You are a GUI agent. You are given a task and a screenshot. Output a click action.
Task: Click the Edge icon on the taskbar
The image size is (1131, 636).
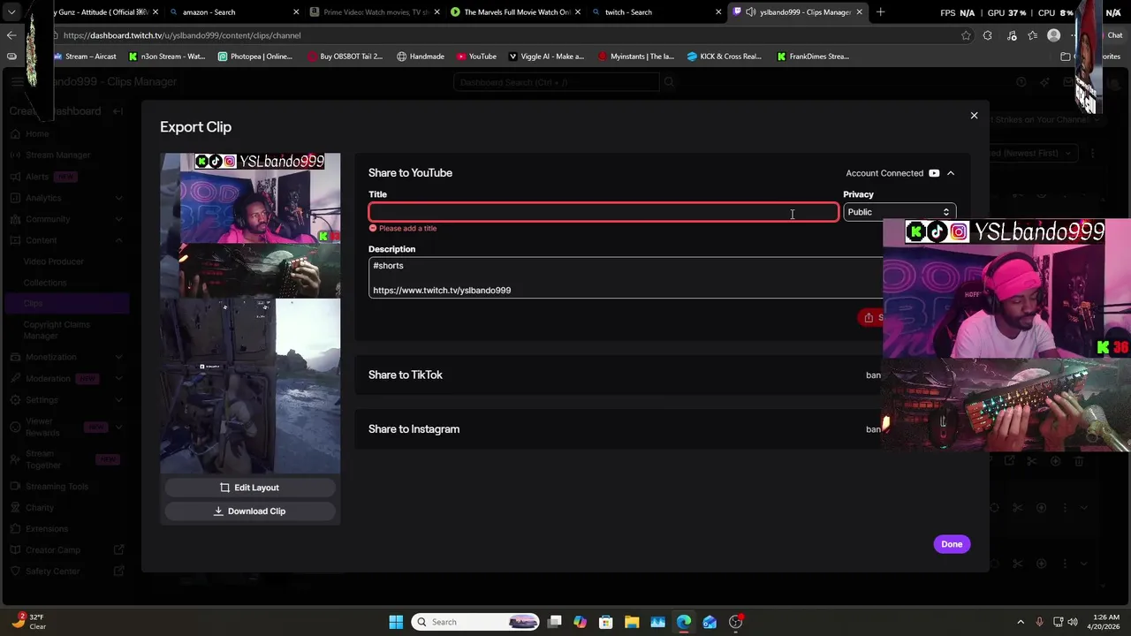pyautogui.click(x=684, y=622)
